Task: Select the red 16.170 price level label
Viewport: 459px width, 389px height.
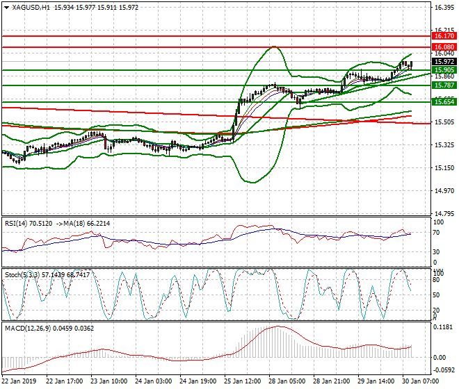Action: point(444,36)
